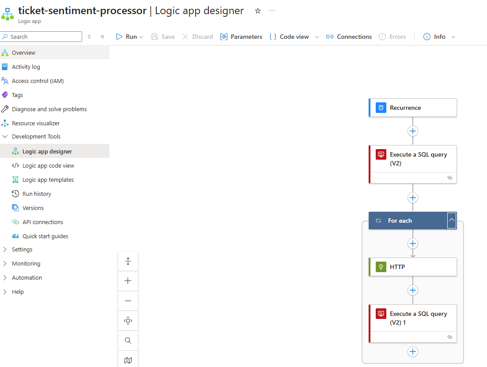Zoom out on the designer canvas

pyautogui.click(x=128, y=300)
